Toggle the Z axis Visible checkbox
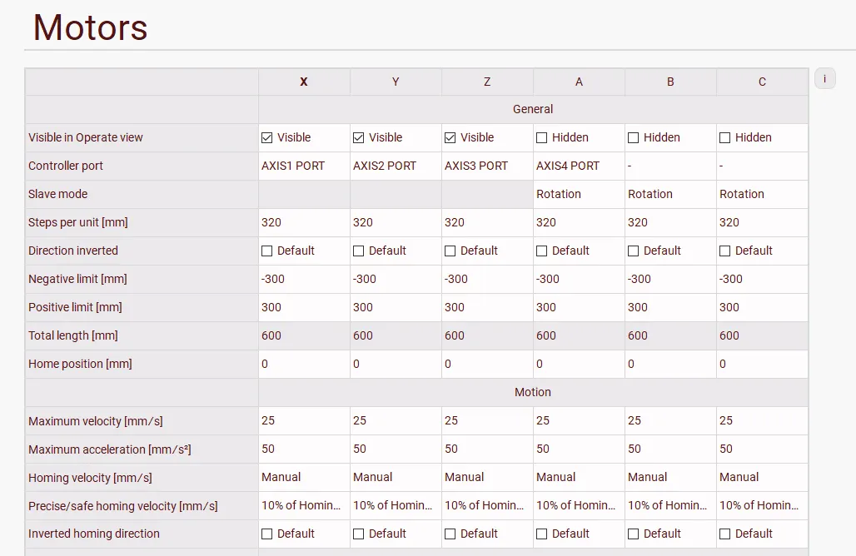 pos(450,138)
